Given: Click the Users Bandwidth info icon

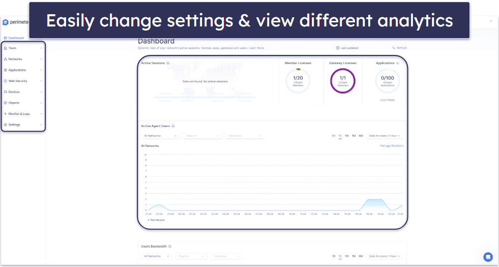Looking at the screenshot, I should tap(169, 246).
